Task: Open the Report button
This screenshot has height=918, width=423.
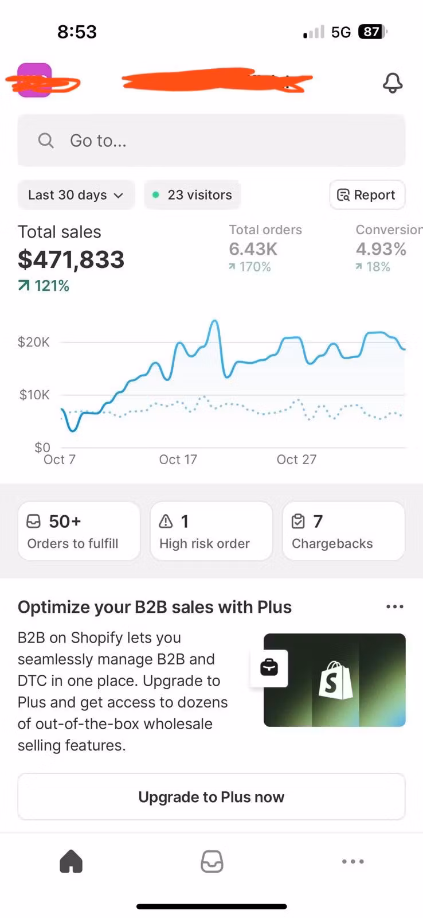Action: coord(367,195)
